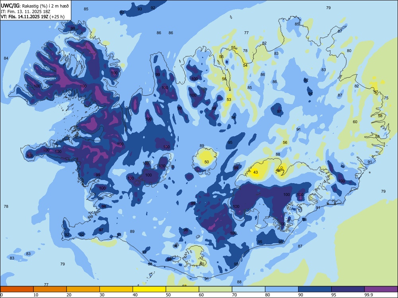This screenshot has width=398, height=298.
Task: Click the '53' value in the northern yellow patch
Action: click(229, 100)
